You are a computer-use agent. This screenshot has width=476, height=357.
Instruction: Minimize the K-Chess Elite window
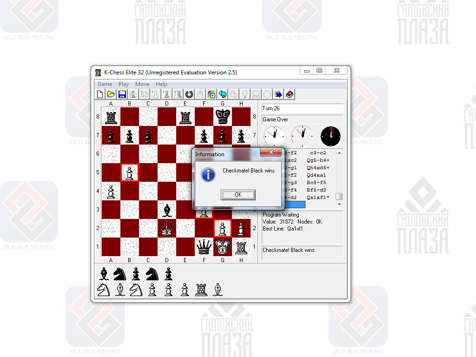tap(307, 71)
